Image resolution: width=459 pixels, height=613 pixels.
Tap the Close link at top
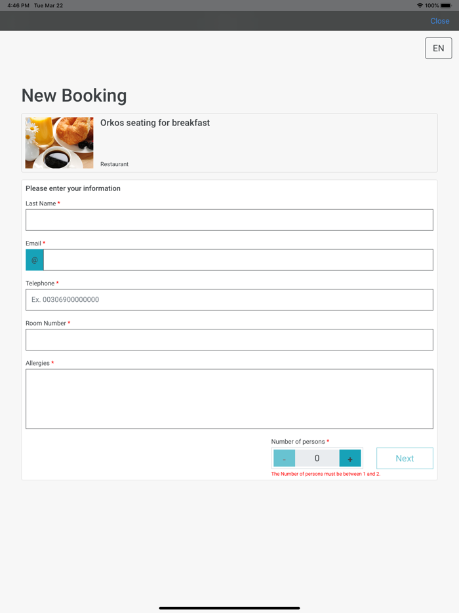[439, 21]
